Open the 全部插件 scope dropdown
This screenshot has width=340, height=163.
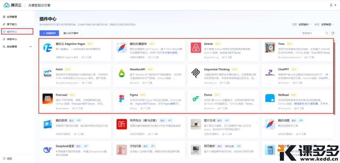(x=305, y=25)
